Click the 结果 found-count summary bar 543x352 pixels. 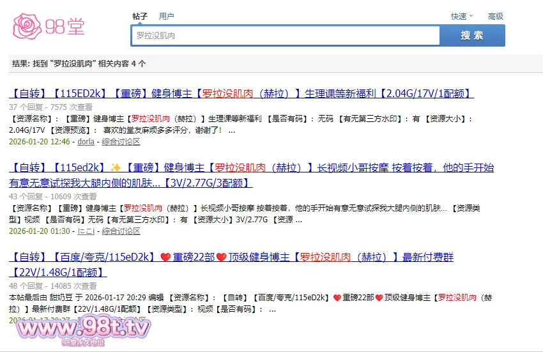(x=79, y=64)
